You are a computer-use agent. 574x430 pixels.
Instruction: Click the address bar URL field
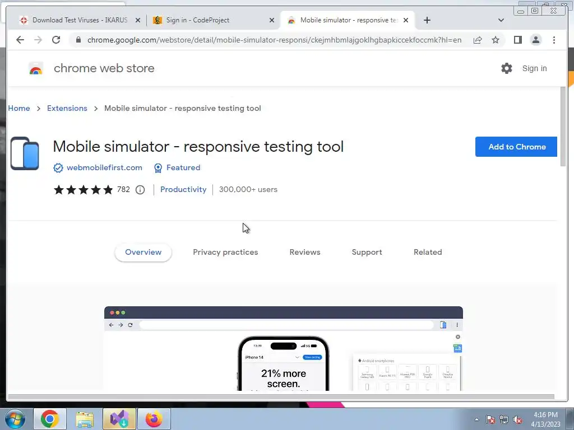[x=274, y=40]
